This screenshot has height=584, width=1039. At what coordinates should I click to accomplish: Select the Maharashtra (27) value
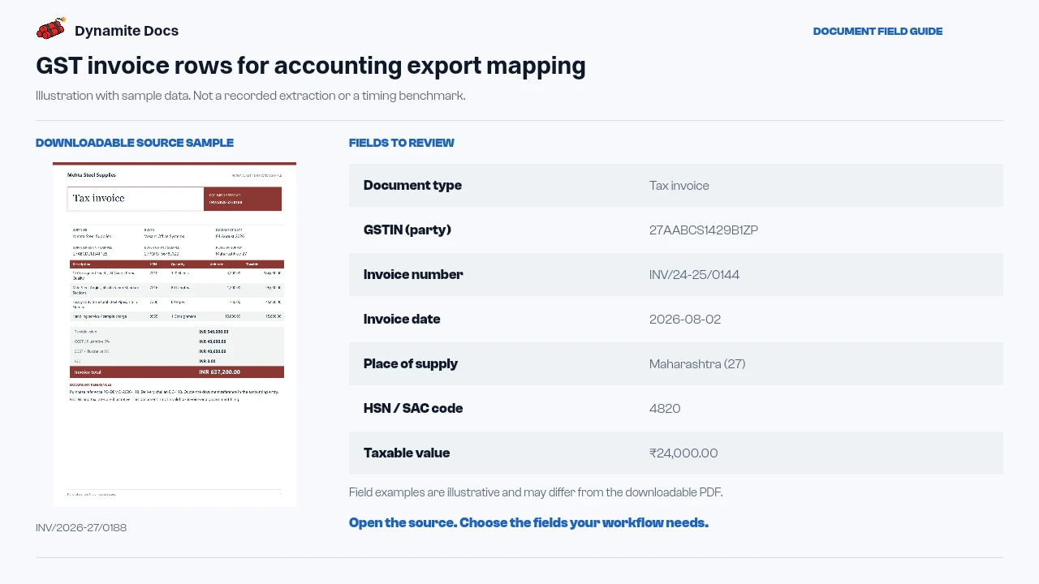pyautogui.click(x=697, y=364)
